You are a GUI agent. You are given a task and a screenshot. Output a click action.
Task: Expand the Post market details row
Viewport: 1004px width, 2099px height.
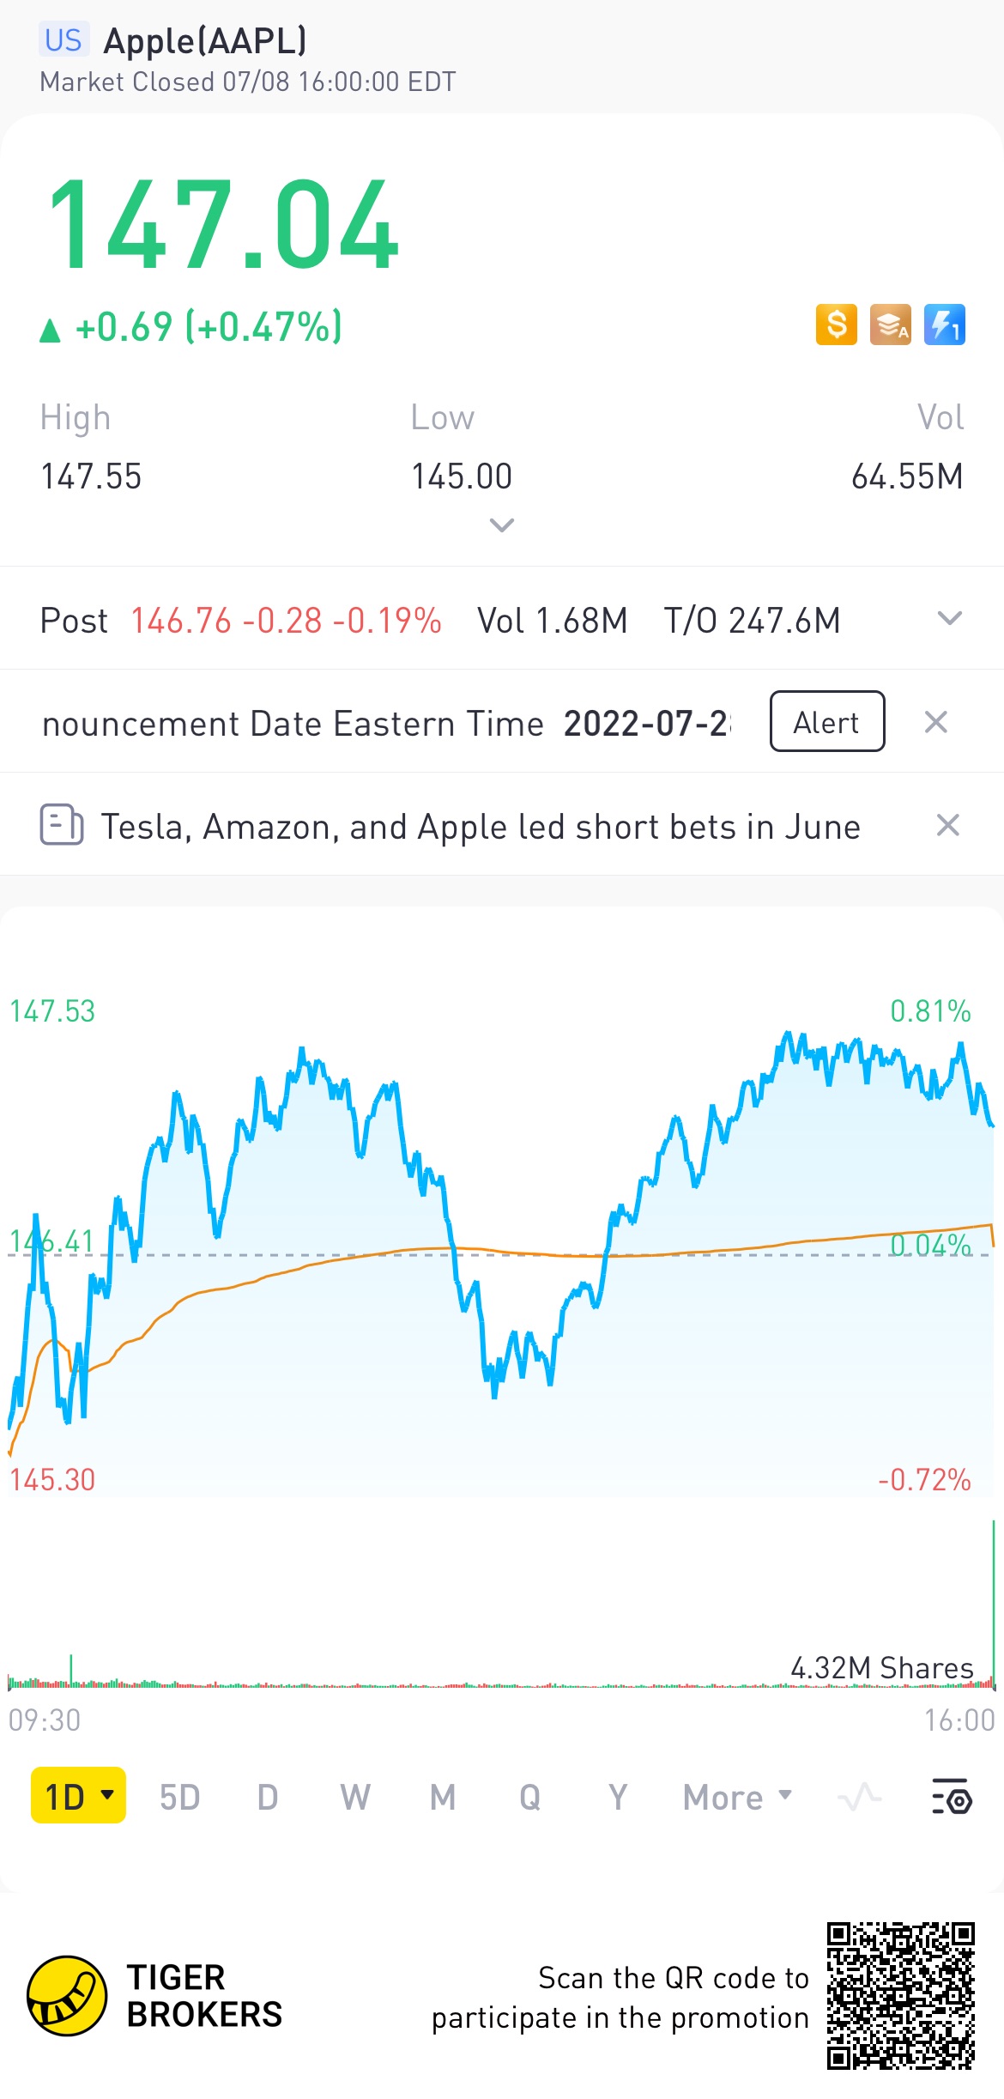pos(949,619)
